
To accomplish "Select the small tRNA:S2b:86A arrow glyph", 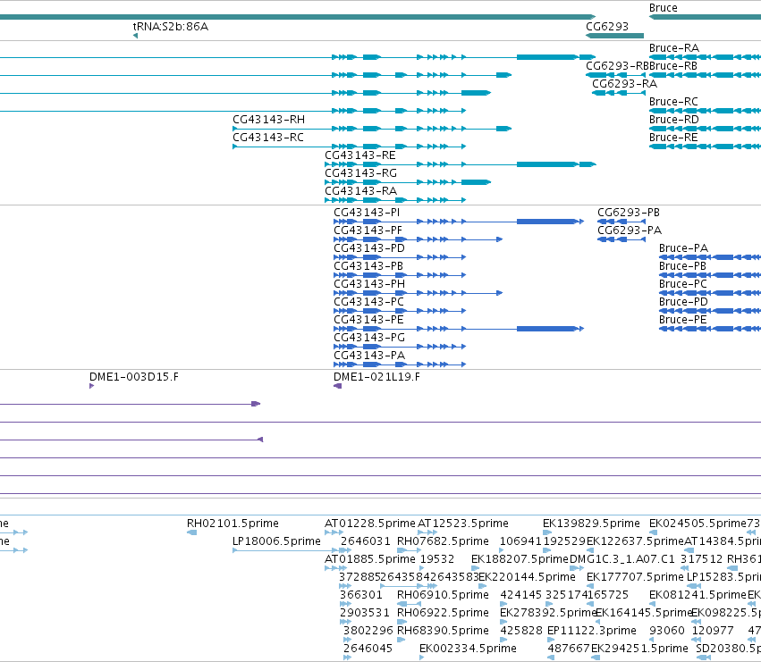I will tap(135, 36).
